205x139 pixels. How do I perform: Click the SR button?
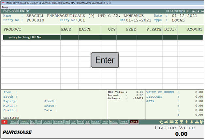pyautogui.click(x=67, y=122)
